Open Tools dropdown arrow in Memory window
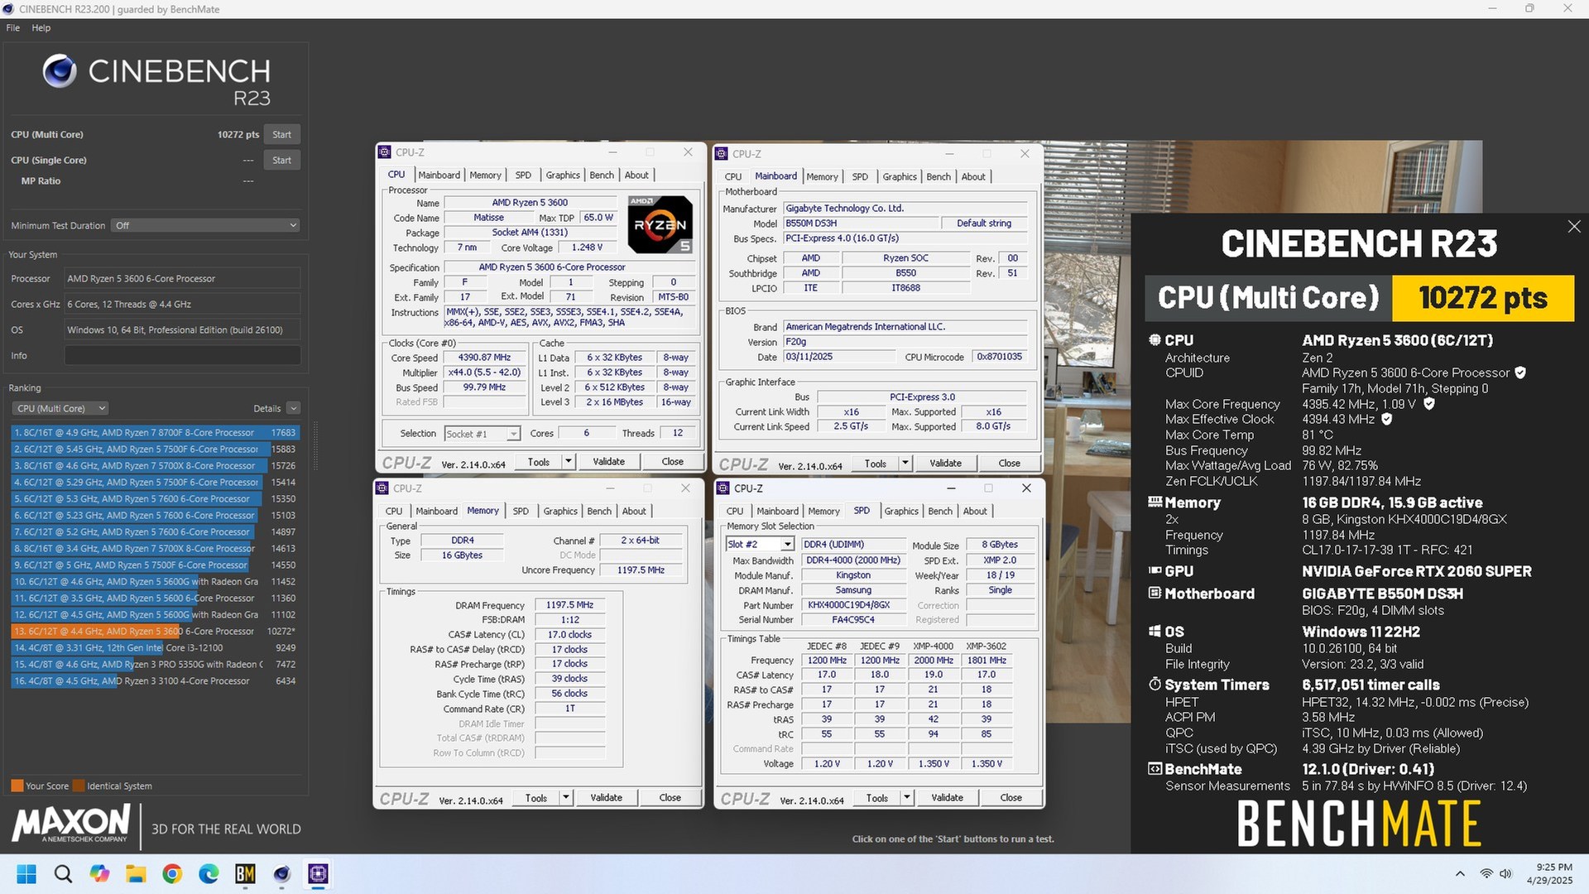This screenshot has width=1589, height=894. pos(565,798)
